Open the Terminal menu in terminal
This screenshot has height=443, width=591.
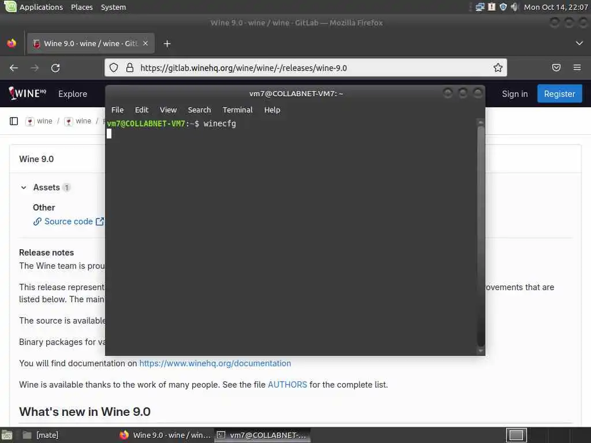point(237,110)
